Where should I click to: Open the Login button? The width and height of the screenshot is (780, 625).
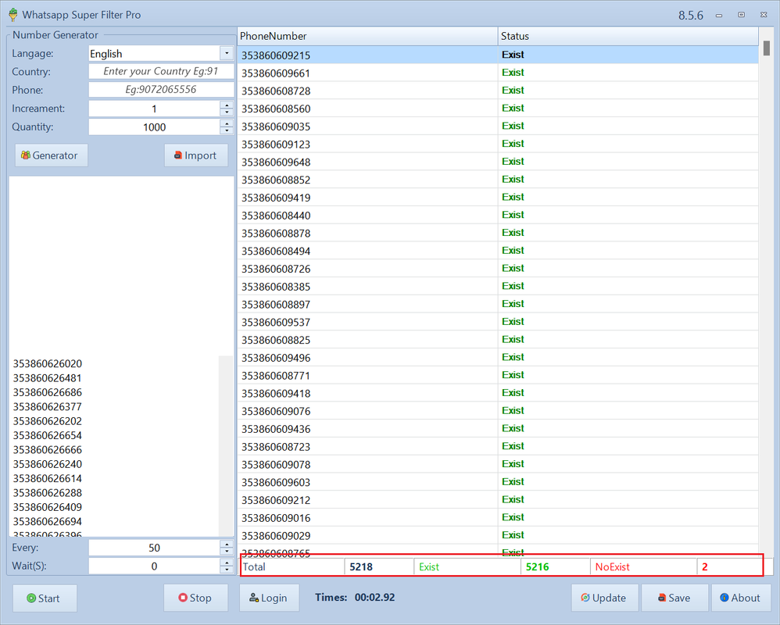[269, 598]
